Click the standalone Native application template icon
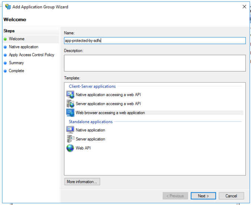This screenshot has height=205, width=251. (x=70, y=130)
